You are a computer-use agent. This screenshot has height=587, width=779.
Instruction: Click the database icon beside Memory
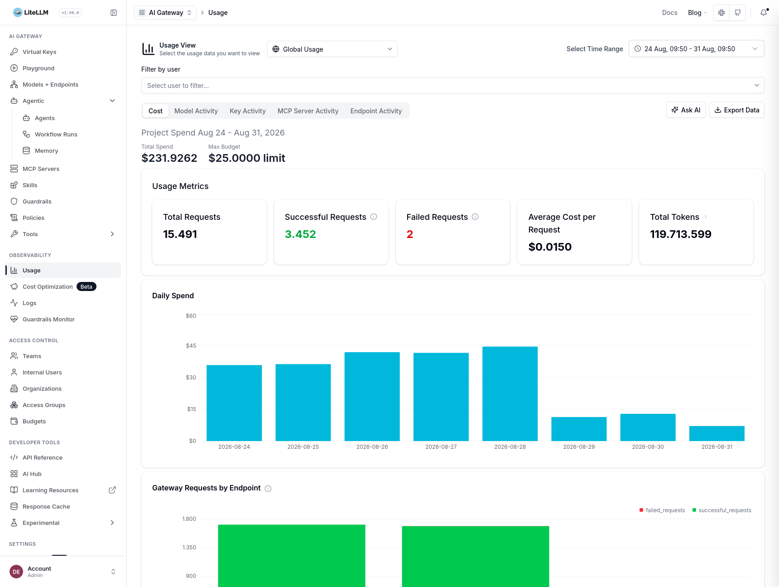coord(26,150)
